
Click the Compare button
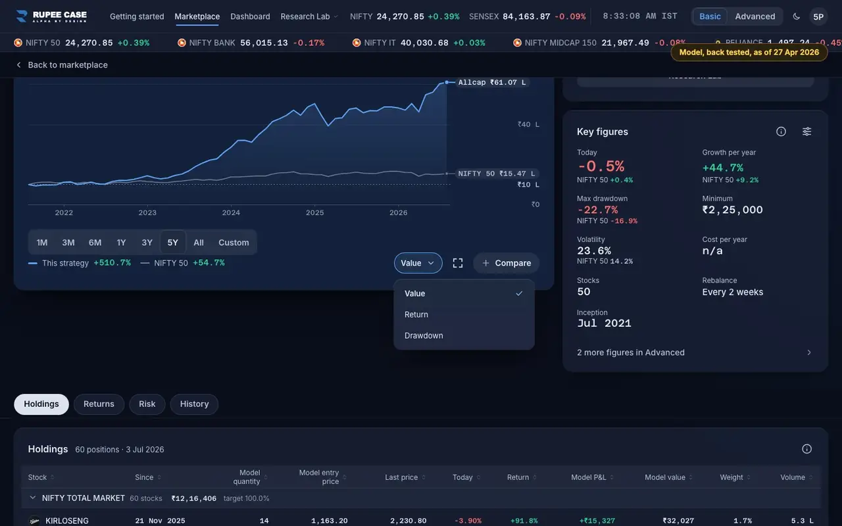(507, 263)
